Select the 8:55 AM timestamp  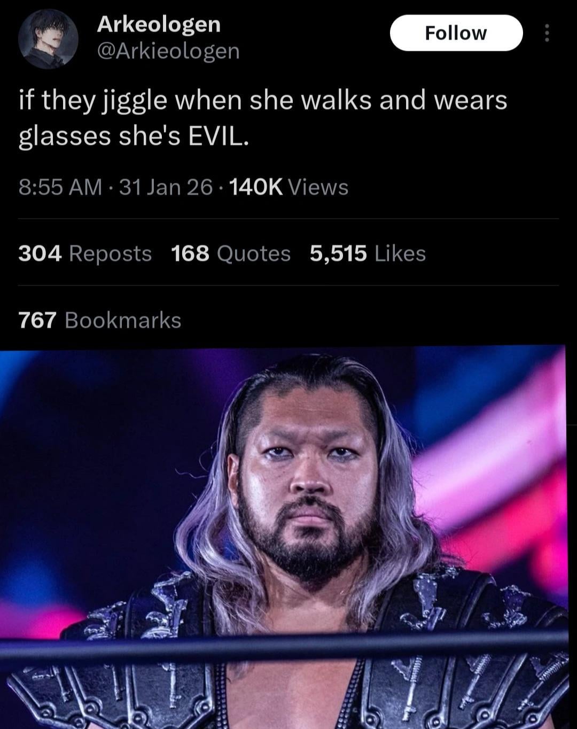point(60,187)
